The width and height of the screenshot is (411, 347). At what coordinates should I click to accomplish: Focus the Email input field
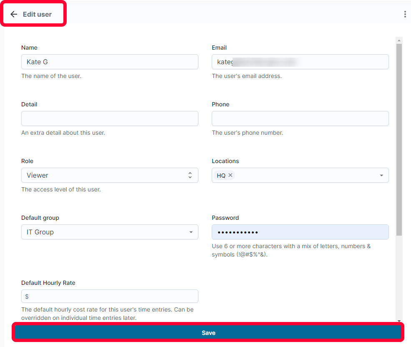(300, 62)
